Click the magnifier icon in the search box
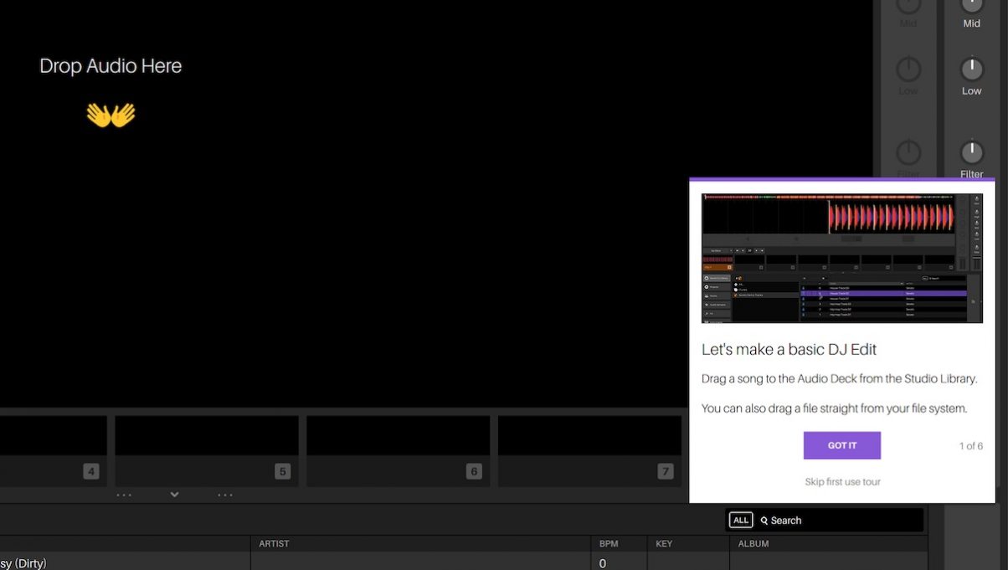The width and height of the screenshot is (1008, 570). point(764,521)
